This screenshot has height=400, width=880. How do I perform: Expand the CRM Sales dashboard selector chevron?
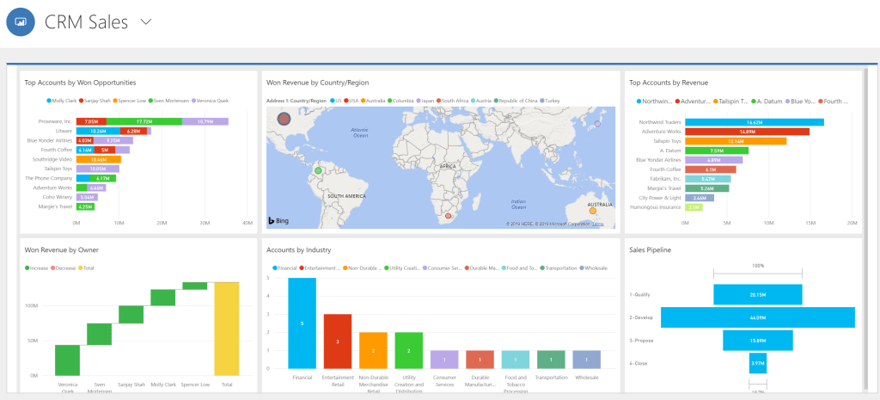[144, 22]
